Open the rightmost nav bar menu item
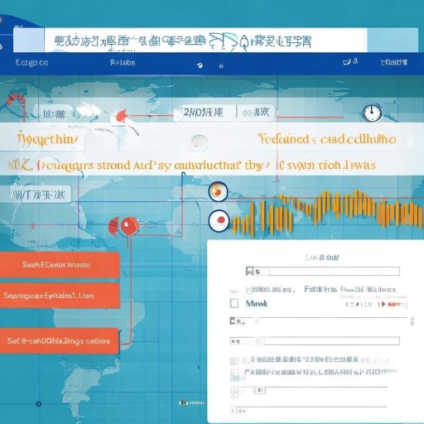 [x=394, y=62]
